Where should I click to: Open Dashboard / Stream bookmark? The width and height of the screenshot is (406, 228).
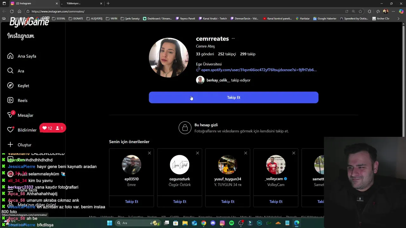(158, 18)
